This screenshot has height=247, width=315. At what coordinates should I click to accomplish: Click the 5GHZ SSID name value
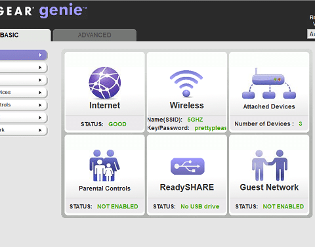coord(195,120)
